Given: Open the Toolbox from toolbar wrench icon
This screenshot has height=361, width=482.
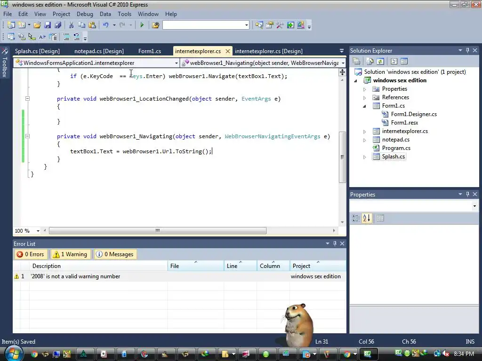Looking at the screenshot, I should point(280,25).
